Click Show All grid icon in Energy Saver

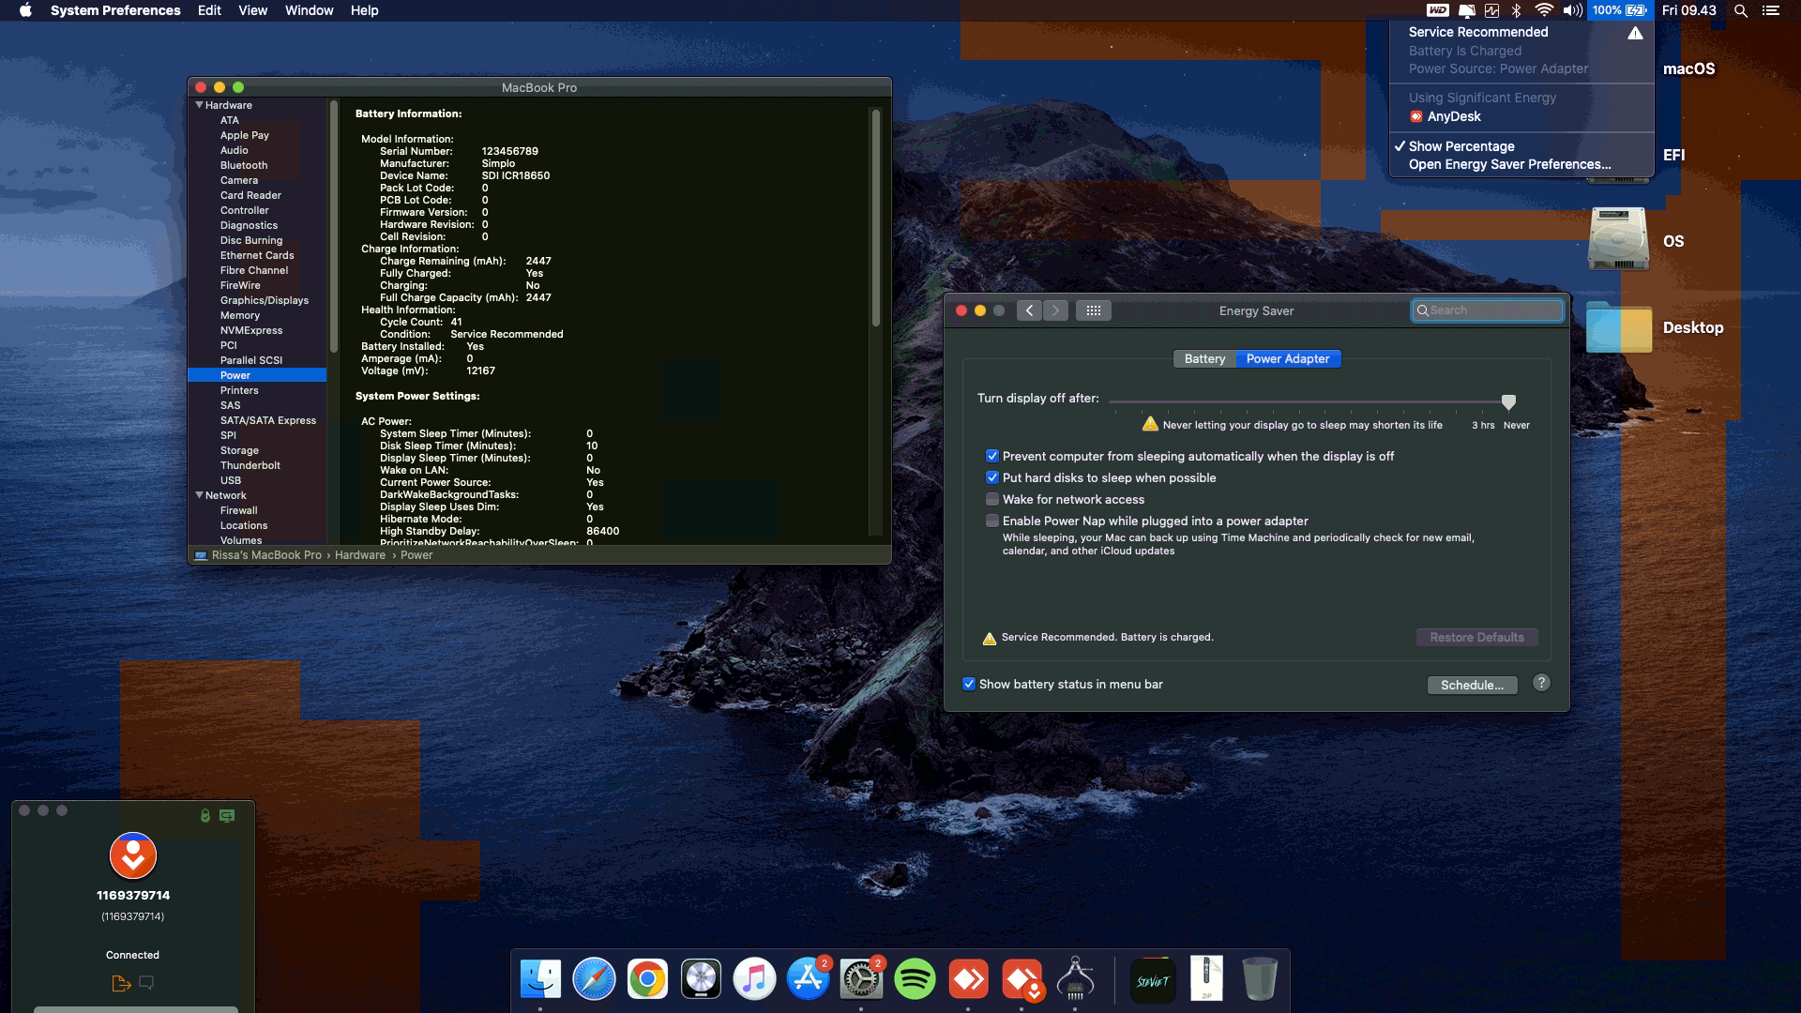click(x=1094, y=310)
